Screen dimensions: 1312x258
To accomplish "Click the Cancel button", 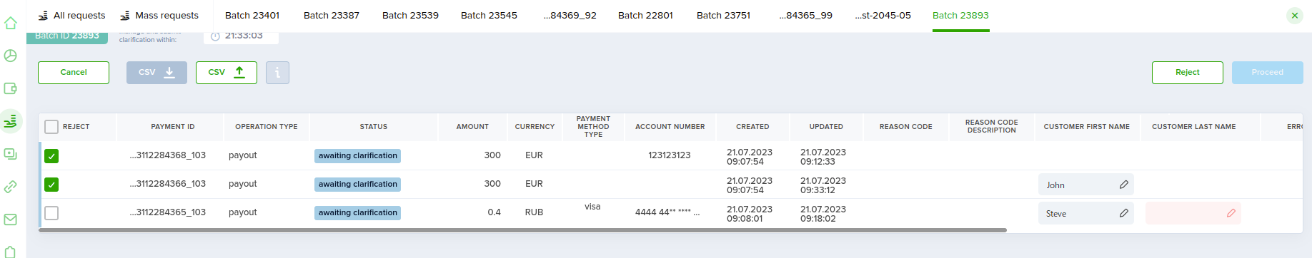I will point(74,73).
